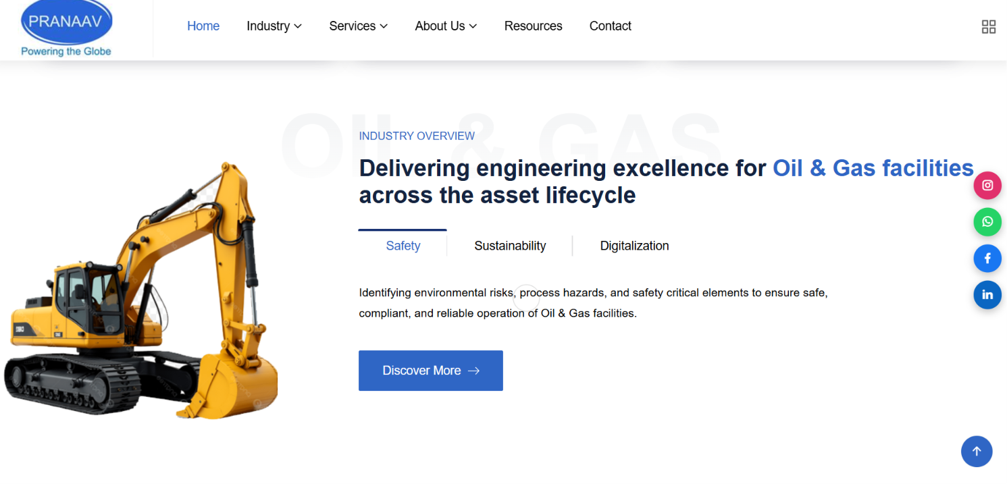Expand the Services dropdown menu
Screen dimensions: 1007x484
coord(359,26)
